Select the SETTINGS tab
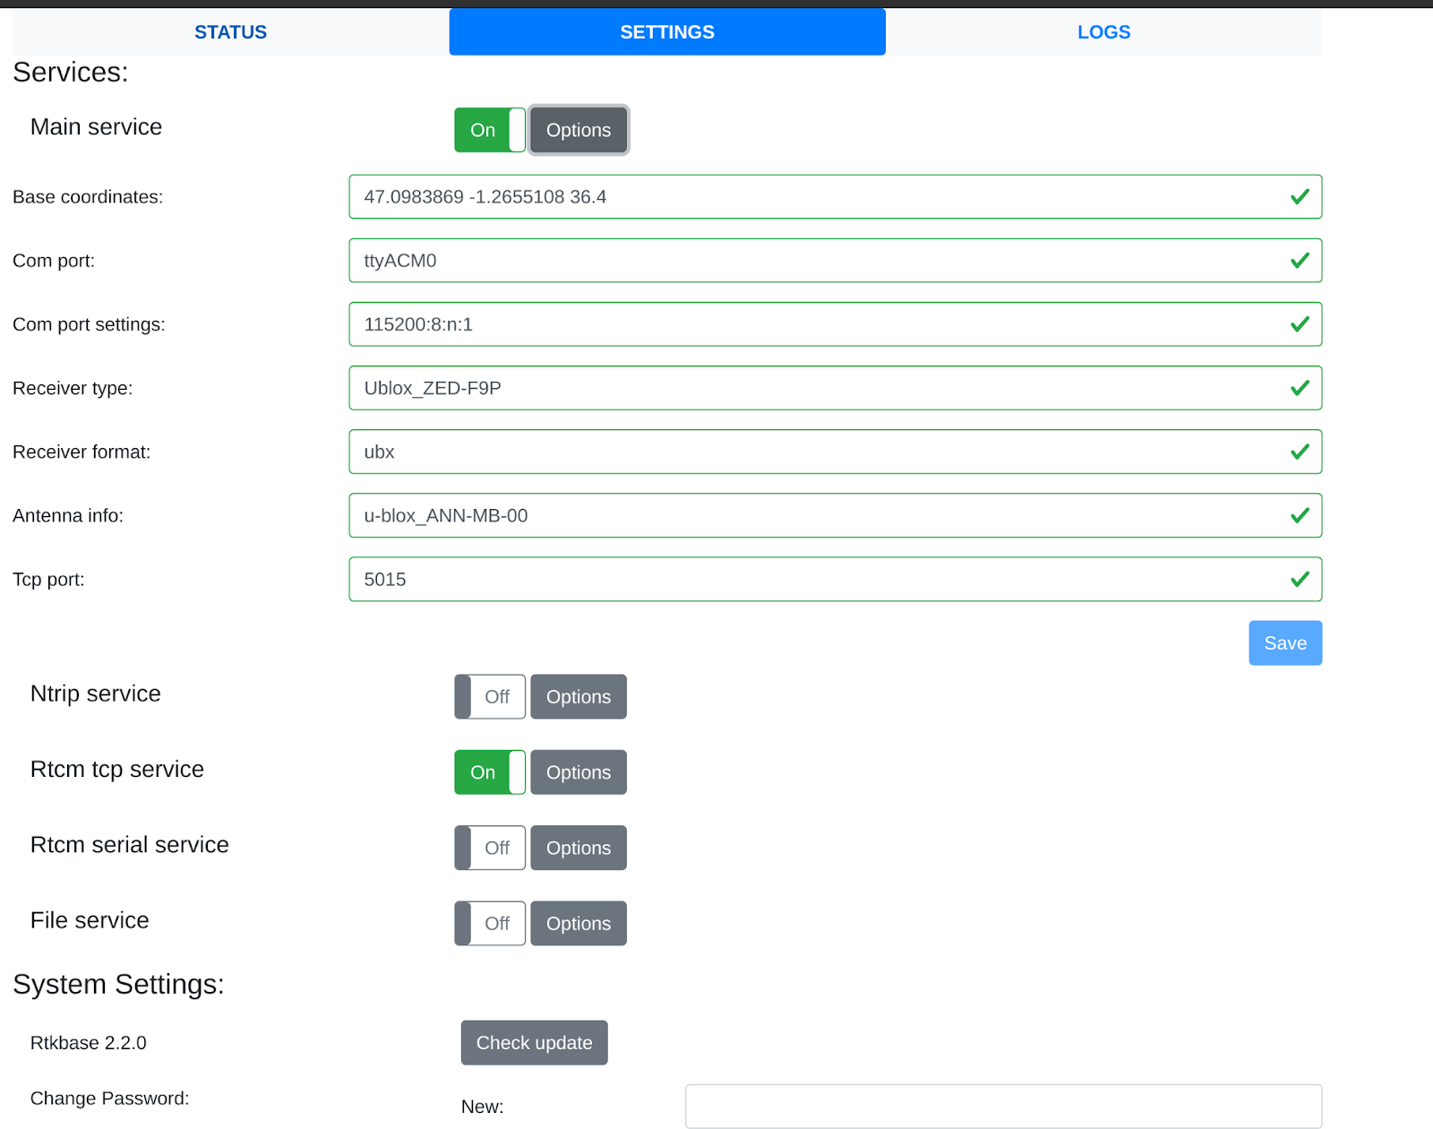 tap(667, 32)
